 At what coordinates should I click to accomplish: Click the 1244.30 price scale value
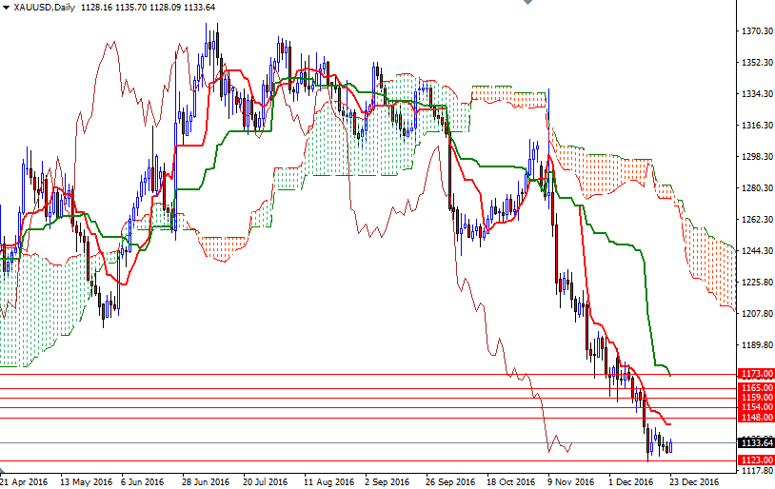click(757, 251)
